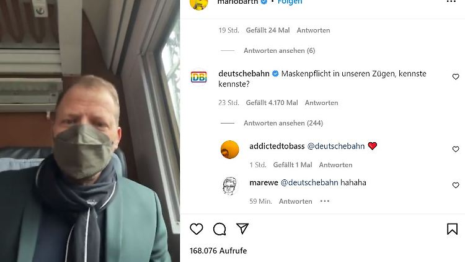Like the post with the heart icon
The height and width of the screenshot is (262, 465).
coord(197,229)
